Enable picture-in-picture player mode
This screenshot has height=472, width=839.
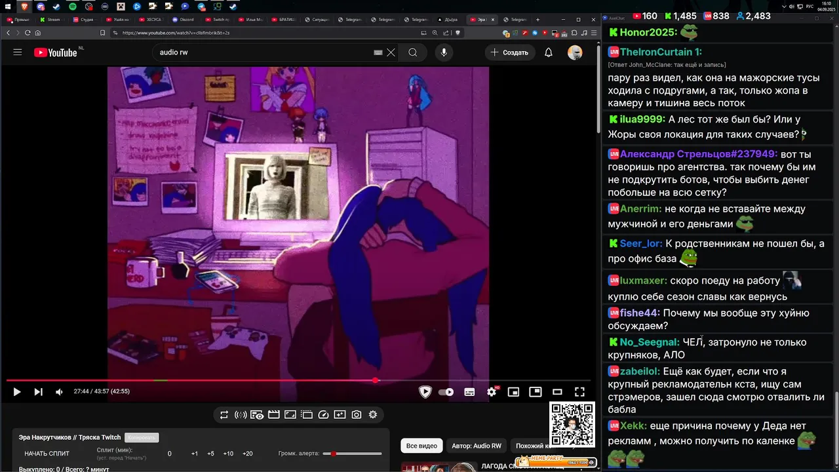click(536, 391)
